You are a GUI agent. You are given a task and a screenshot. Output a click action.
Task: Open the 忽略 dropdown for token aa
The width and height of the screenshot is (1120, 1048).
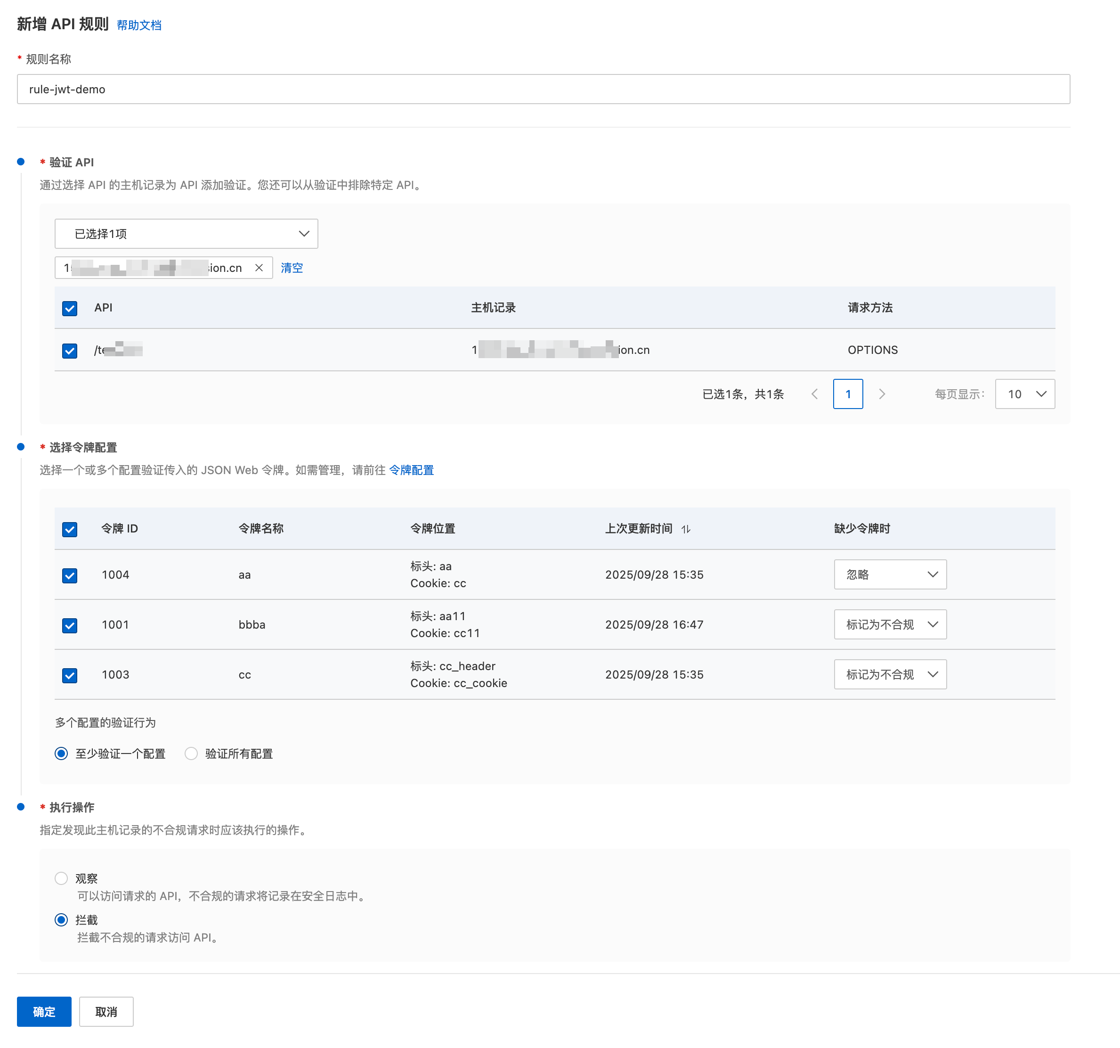tap(890, 574)
